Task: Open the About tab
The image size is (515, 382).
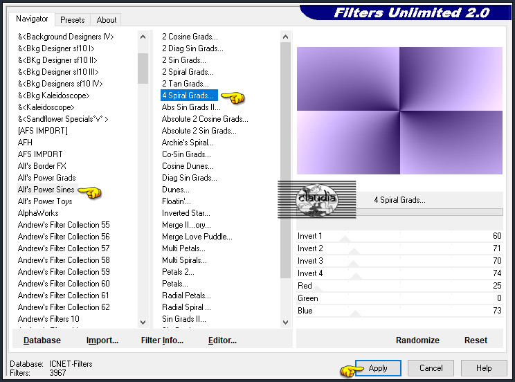Action: coord(107,20)
